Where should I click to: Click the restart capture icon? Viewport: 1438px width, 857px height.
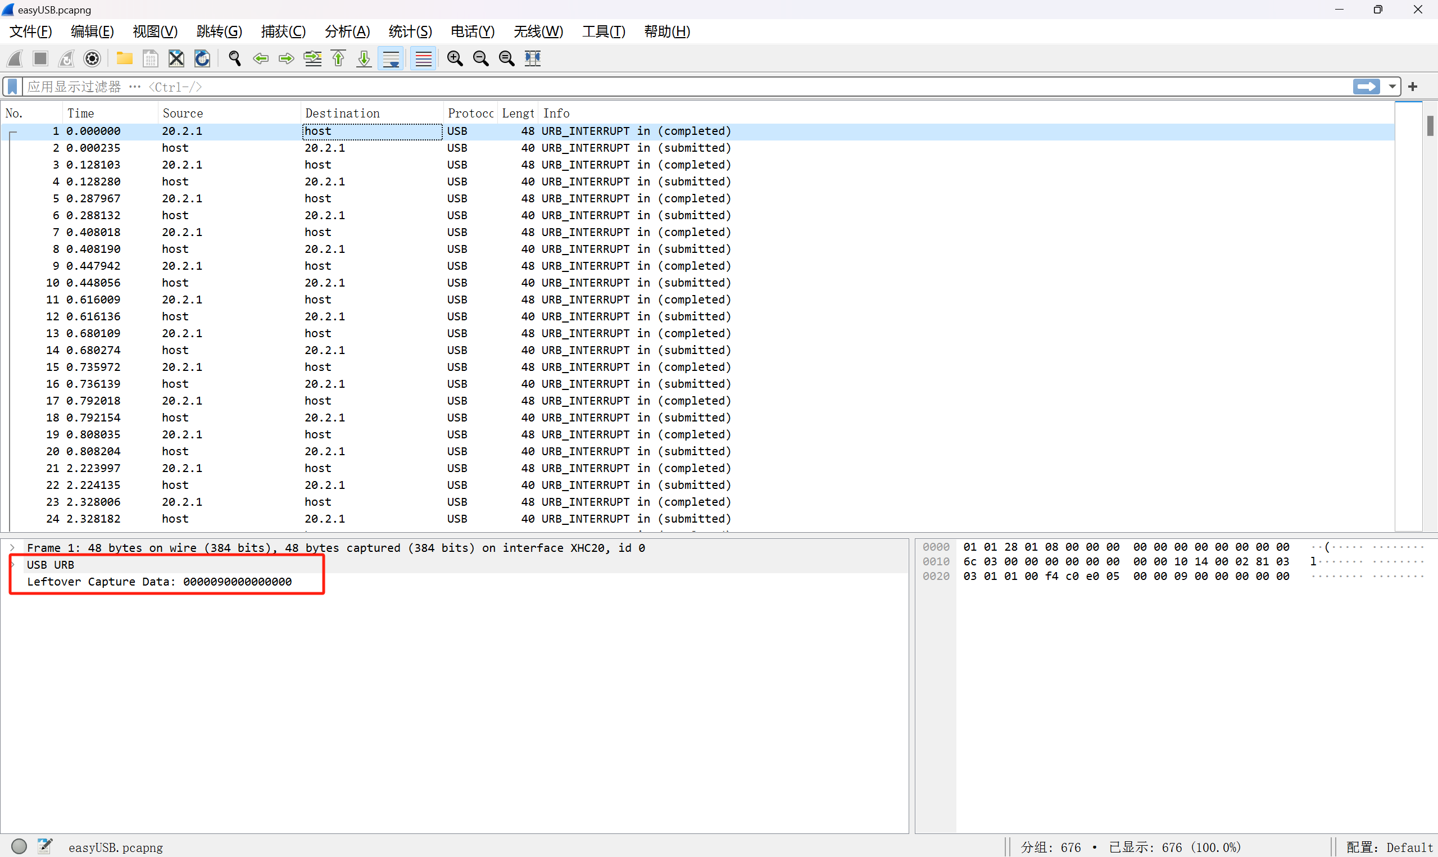pos(66,58)
